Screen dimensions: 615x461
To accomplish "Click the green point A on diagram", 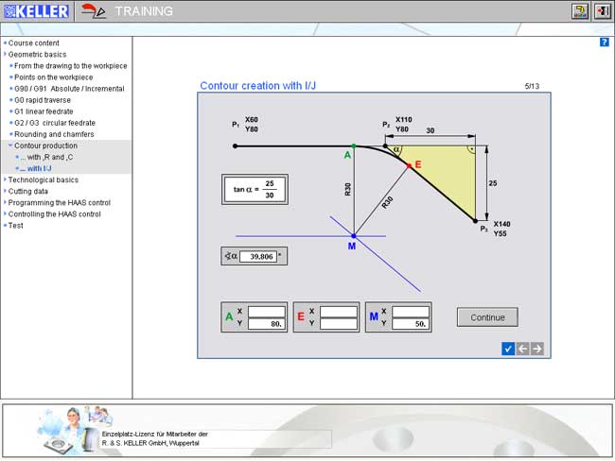I will pyautogui.click(x=354, y=146).
